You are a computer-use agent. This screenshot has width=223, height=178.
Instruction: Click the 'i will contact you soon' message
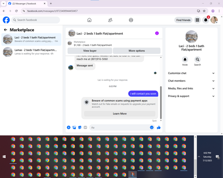(x=143, y=93)
